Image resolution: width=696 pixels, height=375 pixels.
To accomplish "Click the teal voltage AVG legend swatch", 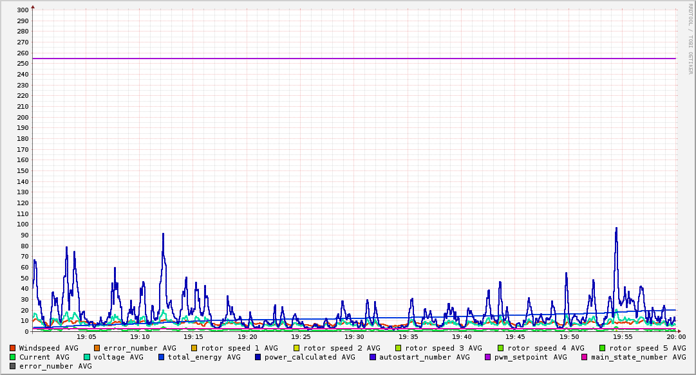I will point(87,357).
